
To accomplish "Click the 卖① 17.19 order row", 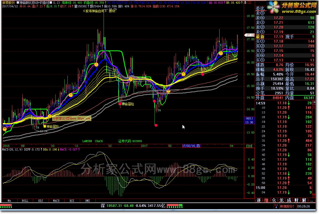I will [x=285, y=32].
